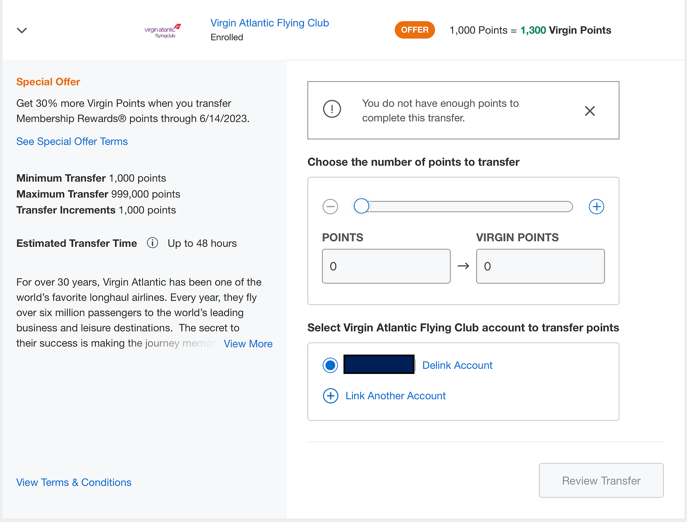Click the Virgin Atlantic Flying Club logo
The width and height of the screenshot is (687, 522).
point(162,30)
